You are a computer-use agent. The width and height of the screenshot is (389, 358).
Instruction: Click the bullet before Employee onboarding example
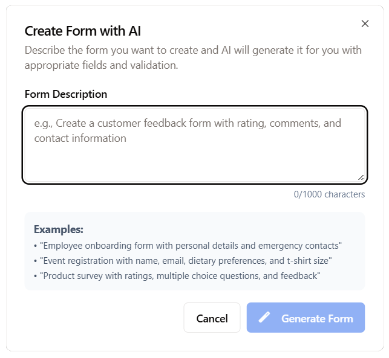[36, 246]
